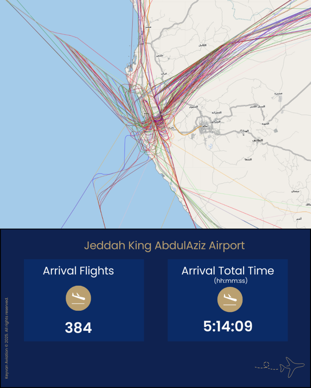Click the الطائف (Taif) label on the map
The width and height of the screenshot is (311, 388).
click(257, 140)
